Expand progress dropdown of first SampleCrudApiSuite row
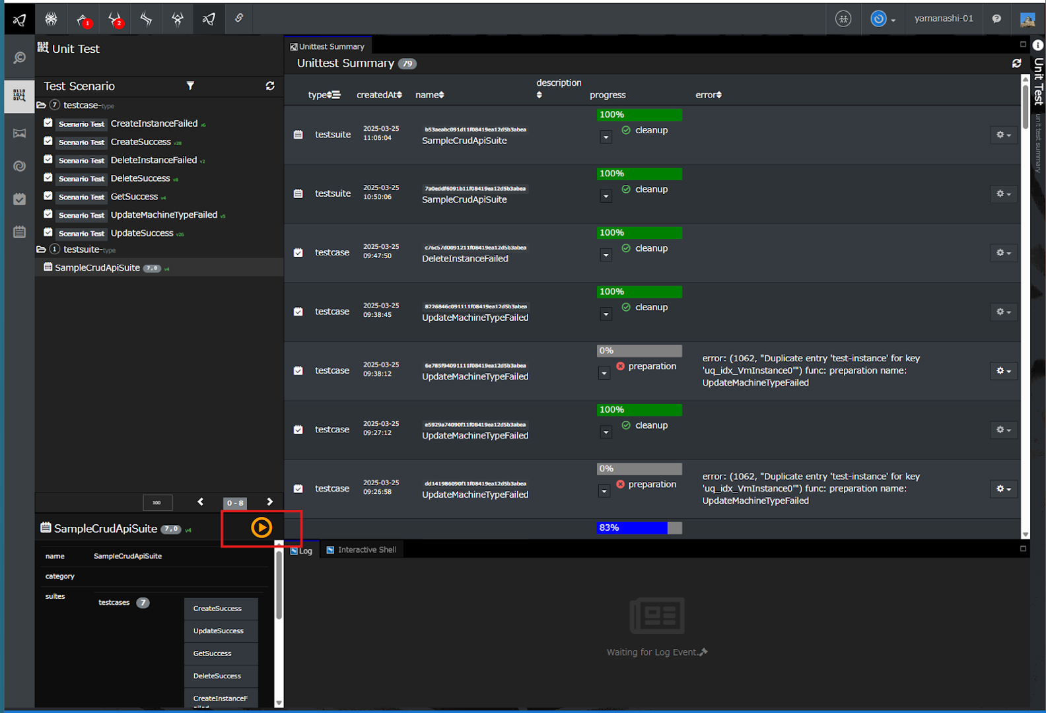Image resolution: width=1046 pixels, height=713 pixels. pos(606,137)
